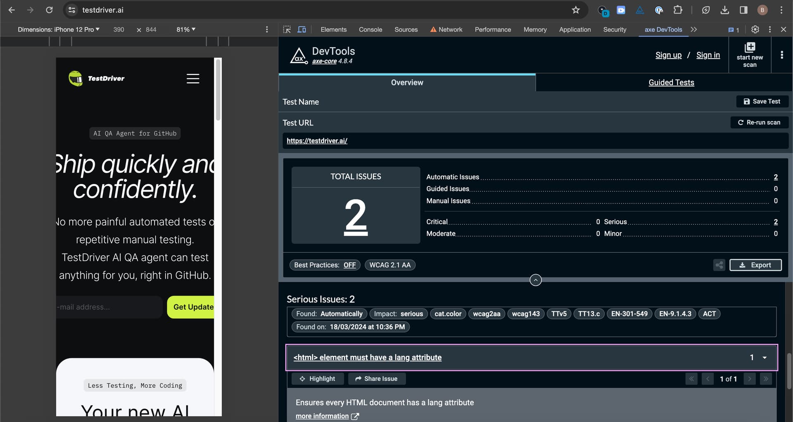793x422 pixels.
Task: View site information icon in address bar
Action: pyautogui.click(x=72, y=10)
